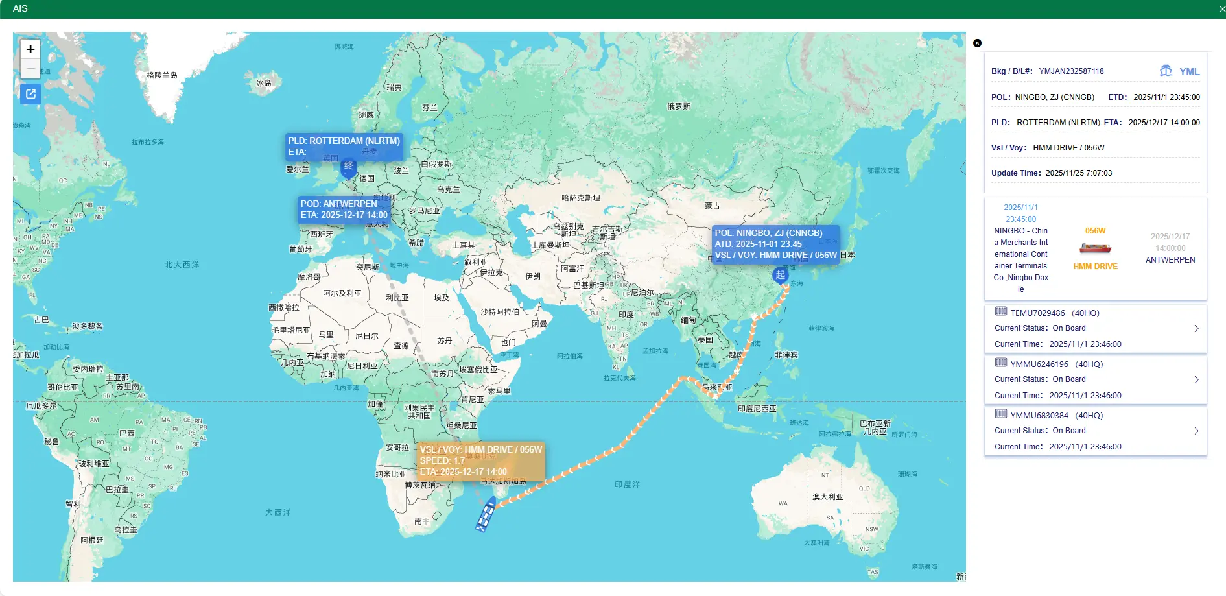The width and height of the screenshot is (1226, 596).
Task: Click ANTWERPEN destination in voyage card
Action: (1170, 260)
